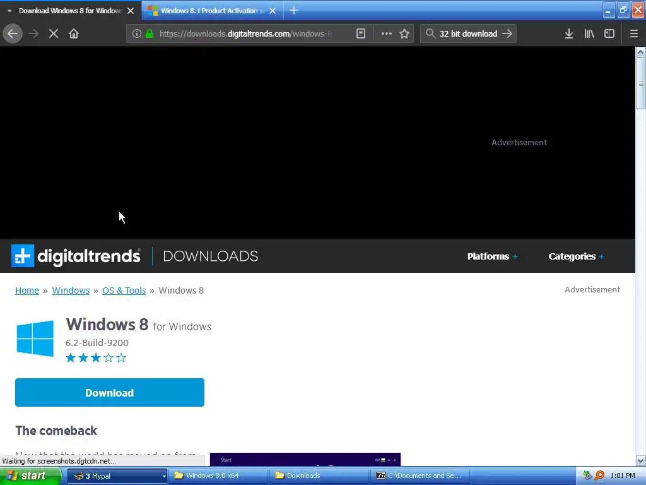Bookmark this page with star icon
Image resolution: width=646 pixels, height=485 pixels.
[x=404, y=33]
